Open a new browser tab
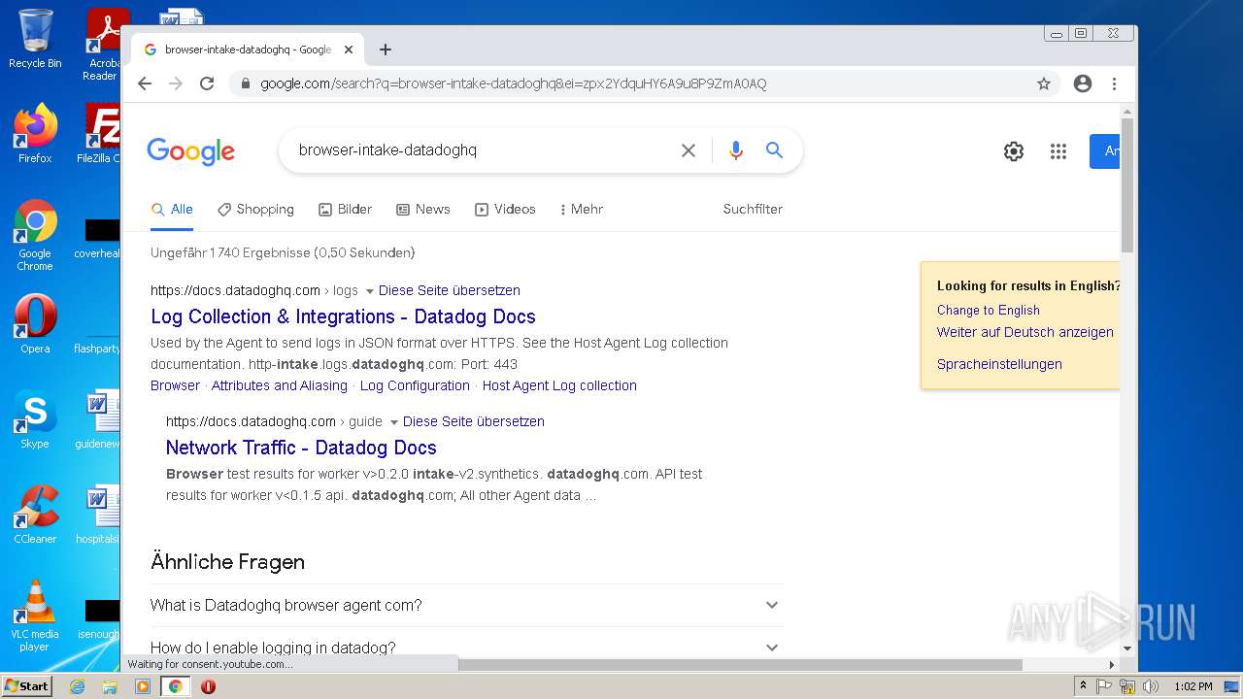 coord(386,50)
